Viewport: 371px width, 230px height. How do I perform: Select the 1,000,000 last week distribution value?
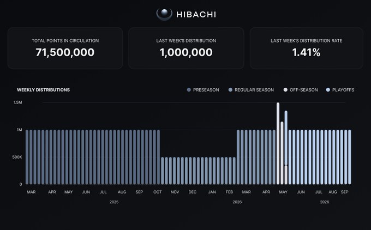(x=186, y=52)
